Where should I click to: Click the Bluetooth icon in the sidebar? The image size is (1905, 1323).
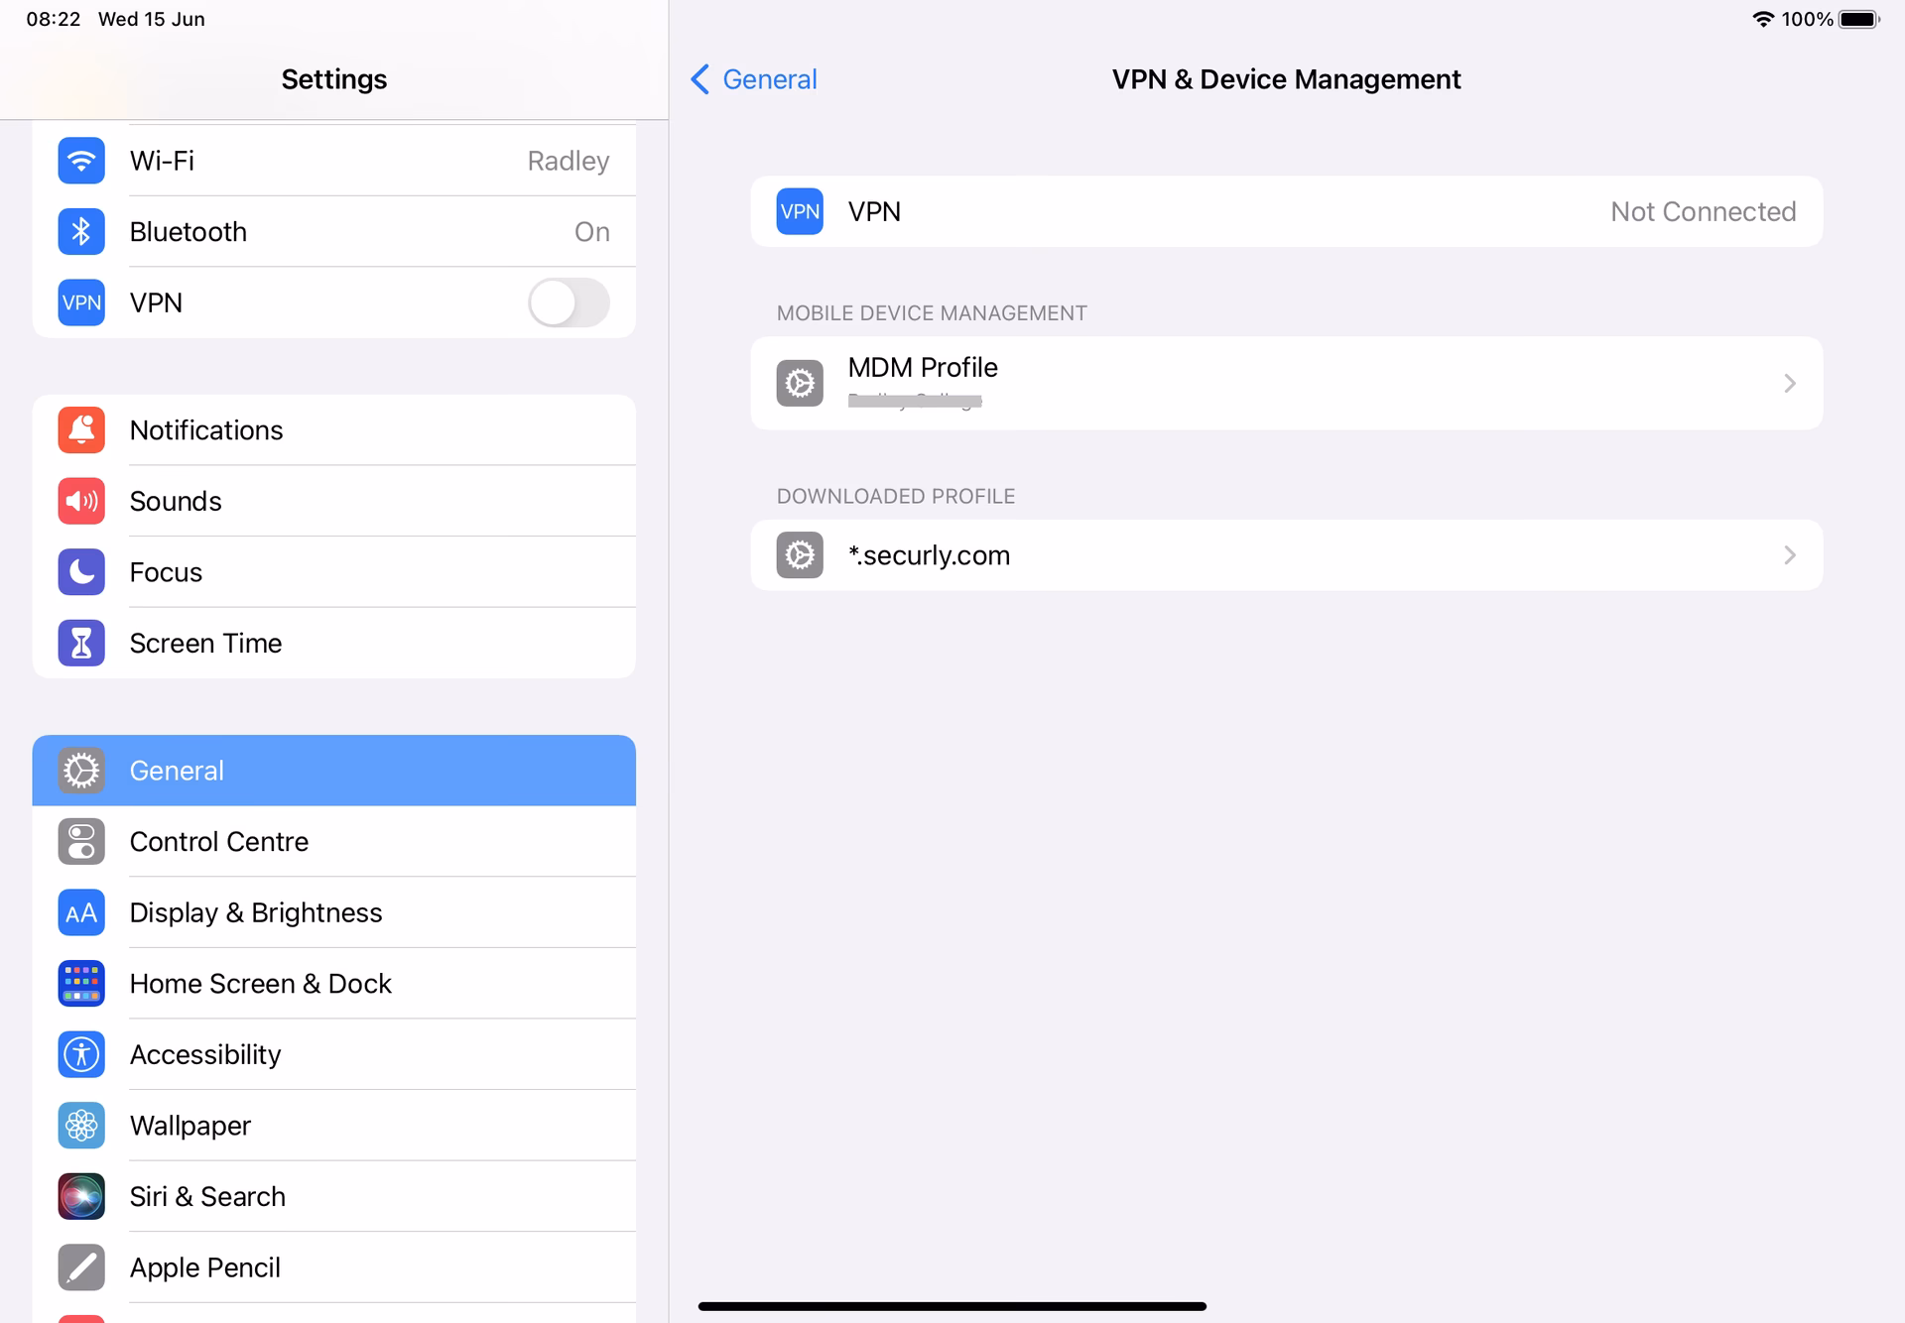coord(80,231)
